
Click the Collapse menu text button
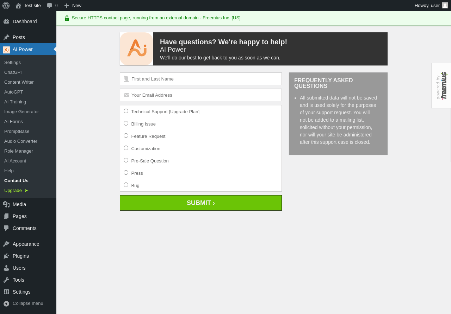(x=28, y=303)
